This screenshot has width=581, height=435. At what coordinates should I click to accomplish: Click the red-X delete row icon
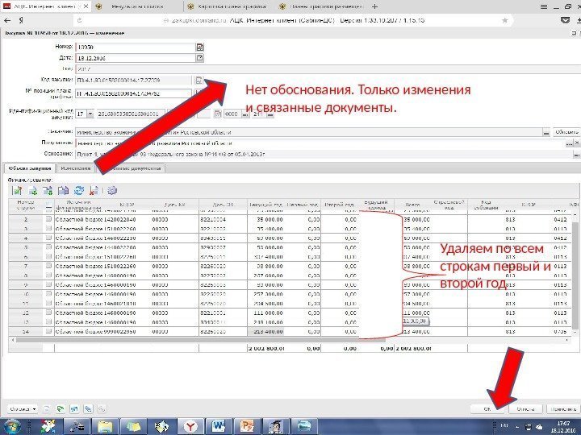[x=94, y=190]
